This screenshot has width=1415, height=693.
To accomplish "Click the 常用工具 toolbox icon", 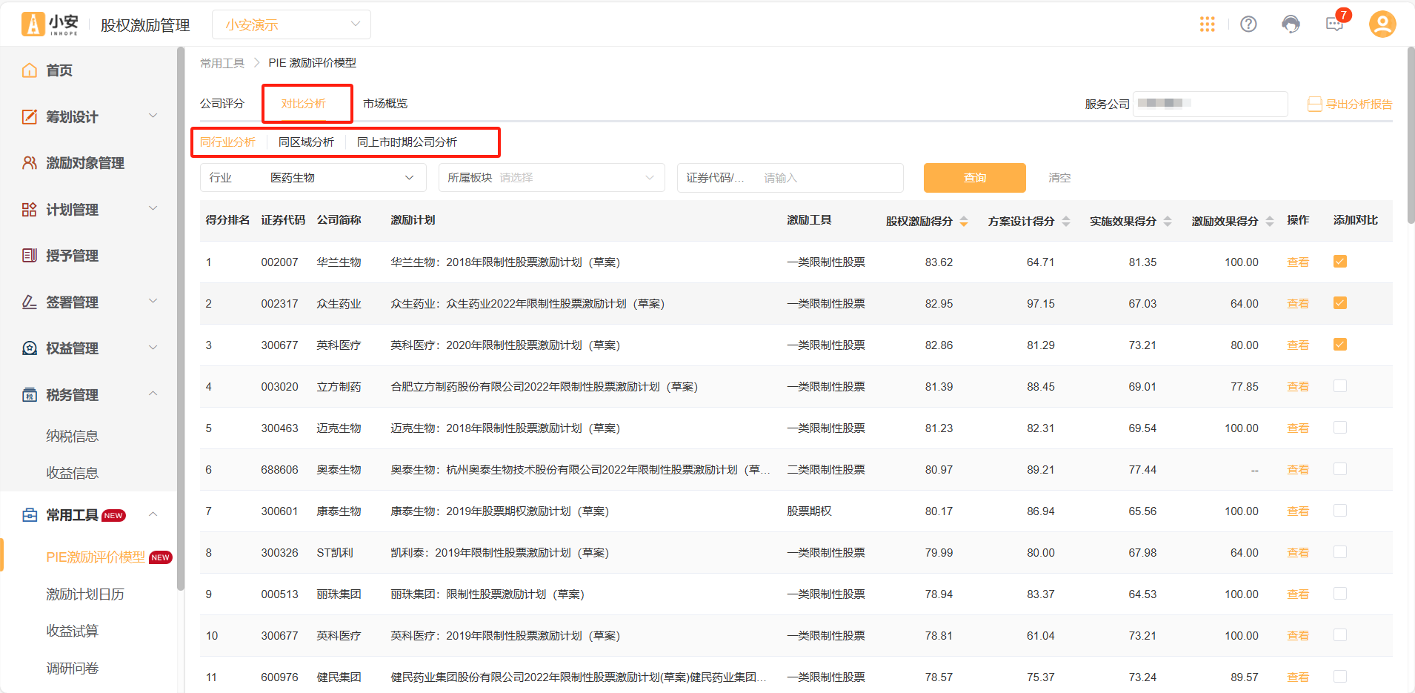I will pos(30,515).
